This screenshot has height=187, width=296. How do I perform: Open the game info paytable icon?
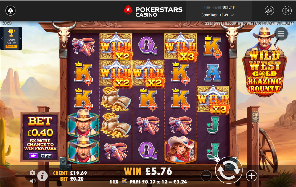[x=42, y=176]
